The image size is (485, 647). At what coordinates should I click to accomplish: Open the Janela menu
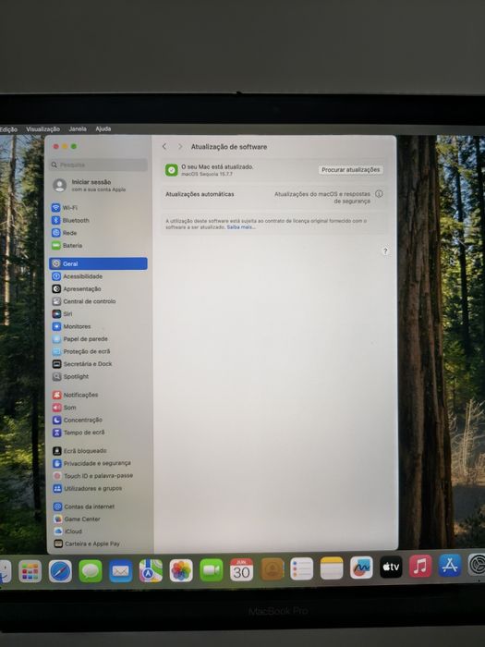(x=78, y=128)
